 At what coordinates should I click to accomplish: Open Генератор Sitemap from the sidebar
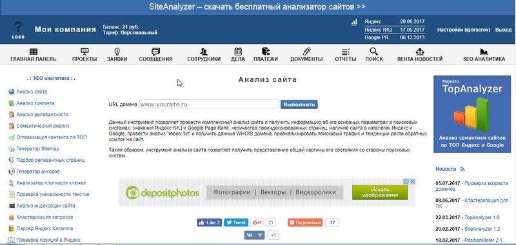[x=38, y=149]
